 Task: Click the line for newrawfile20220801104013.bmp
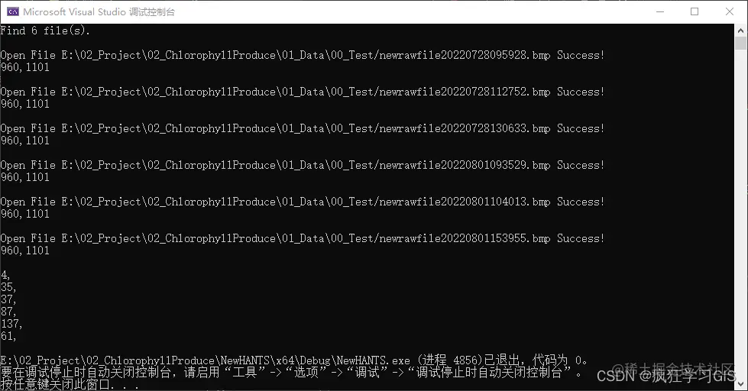click(303, 202)
